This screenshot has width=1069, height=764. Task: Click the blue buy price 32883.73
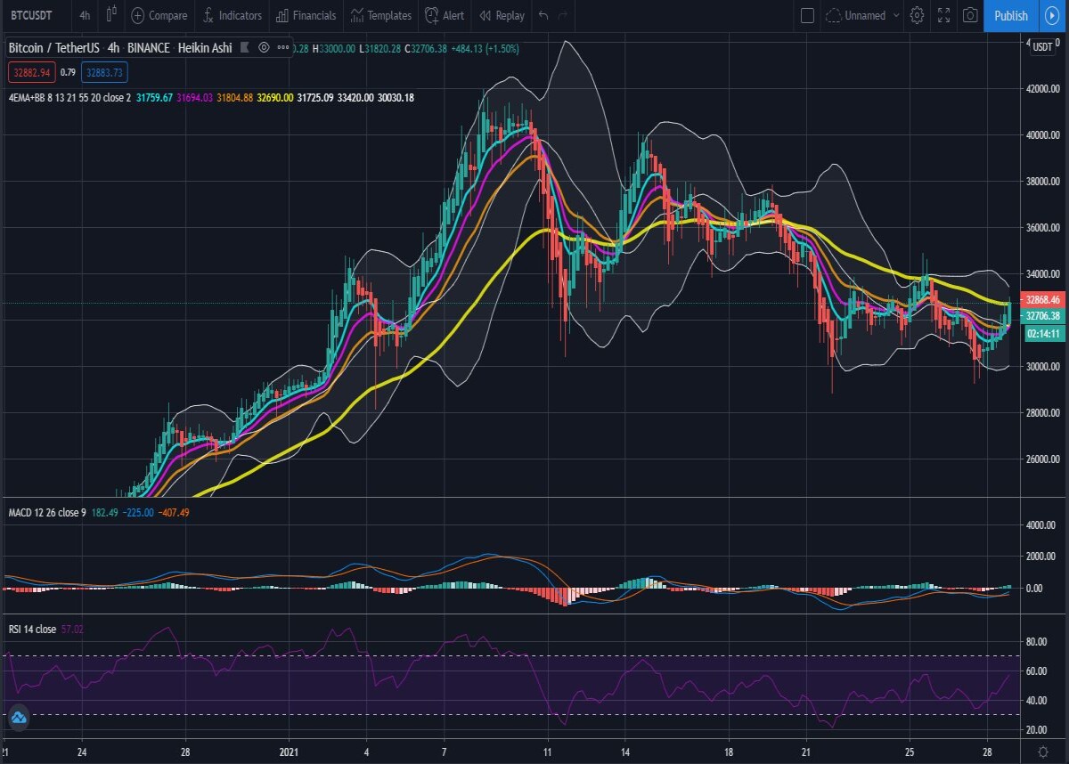click(x=105, y=72)
